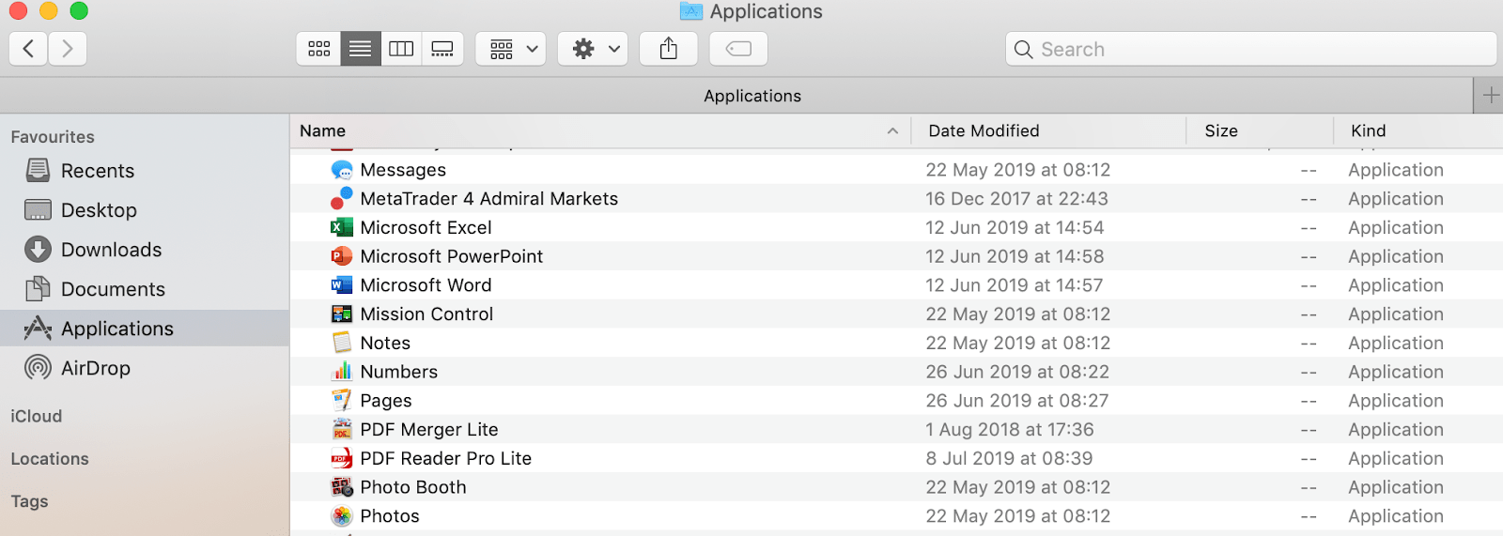Click the date 1 Aug 2018 at 17:36
This screenshot has width=1503, height=536.
[1010, 430]
